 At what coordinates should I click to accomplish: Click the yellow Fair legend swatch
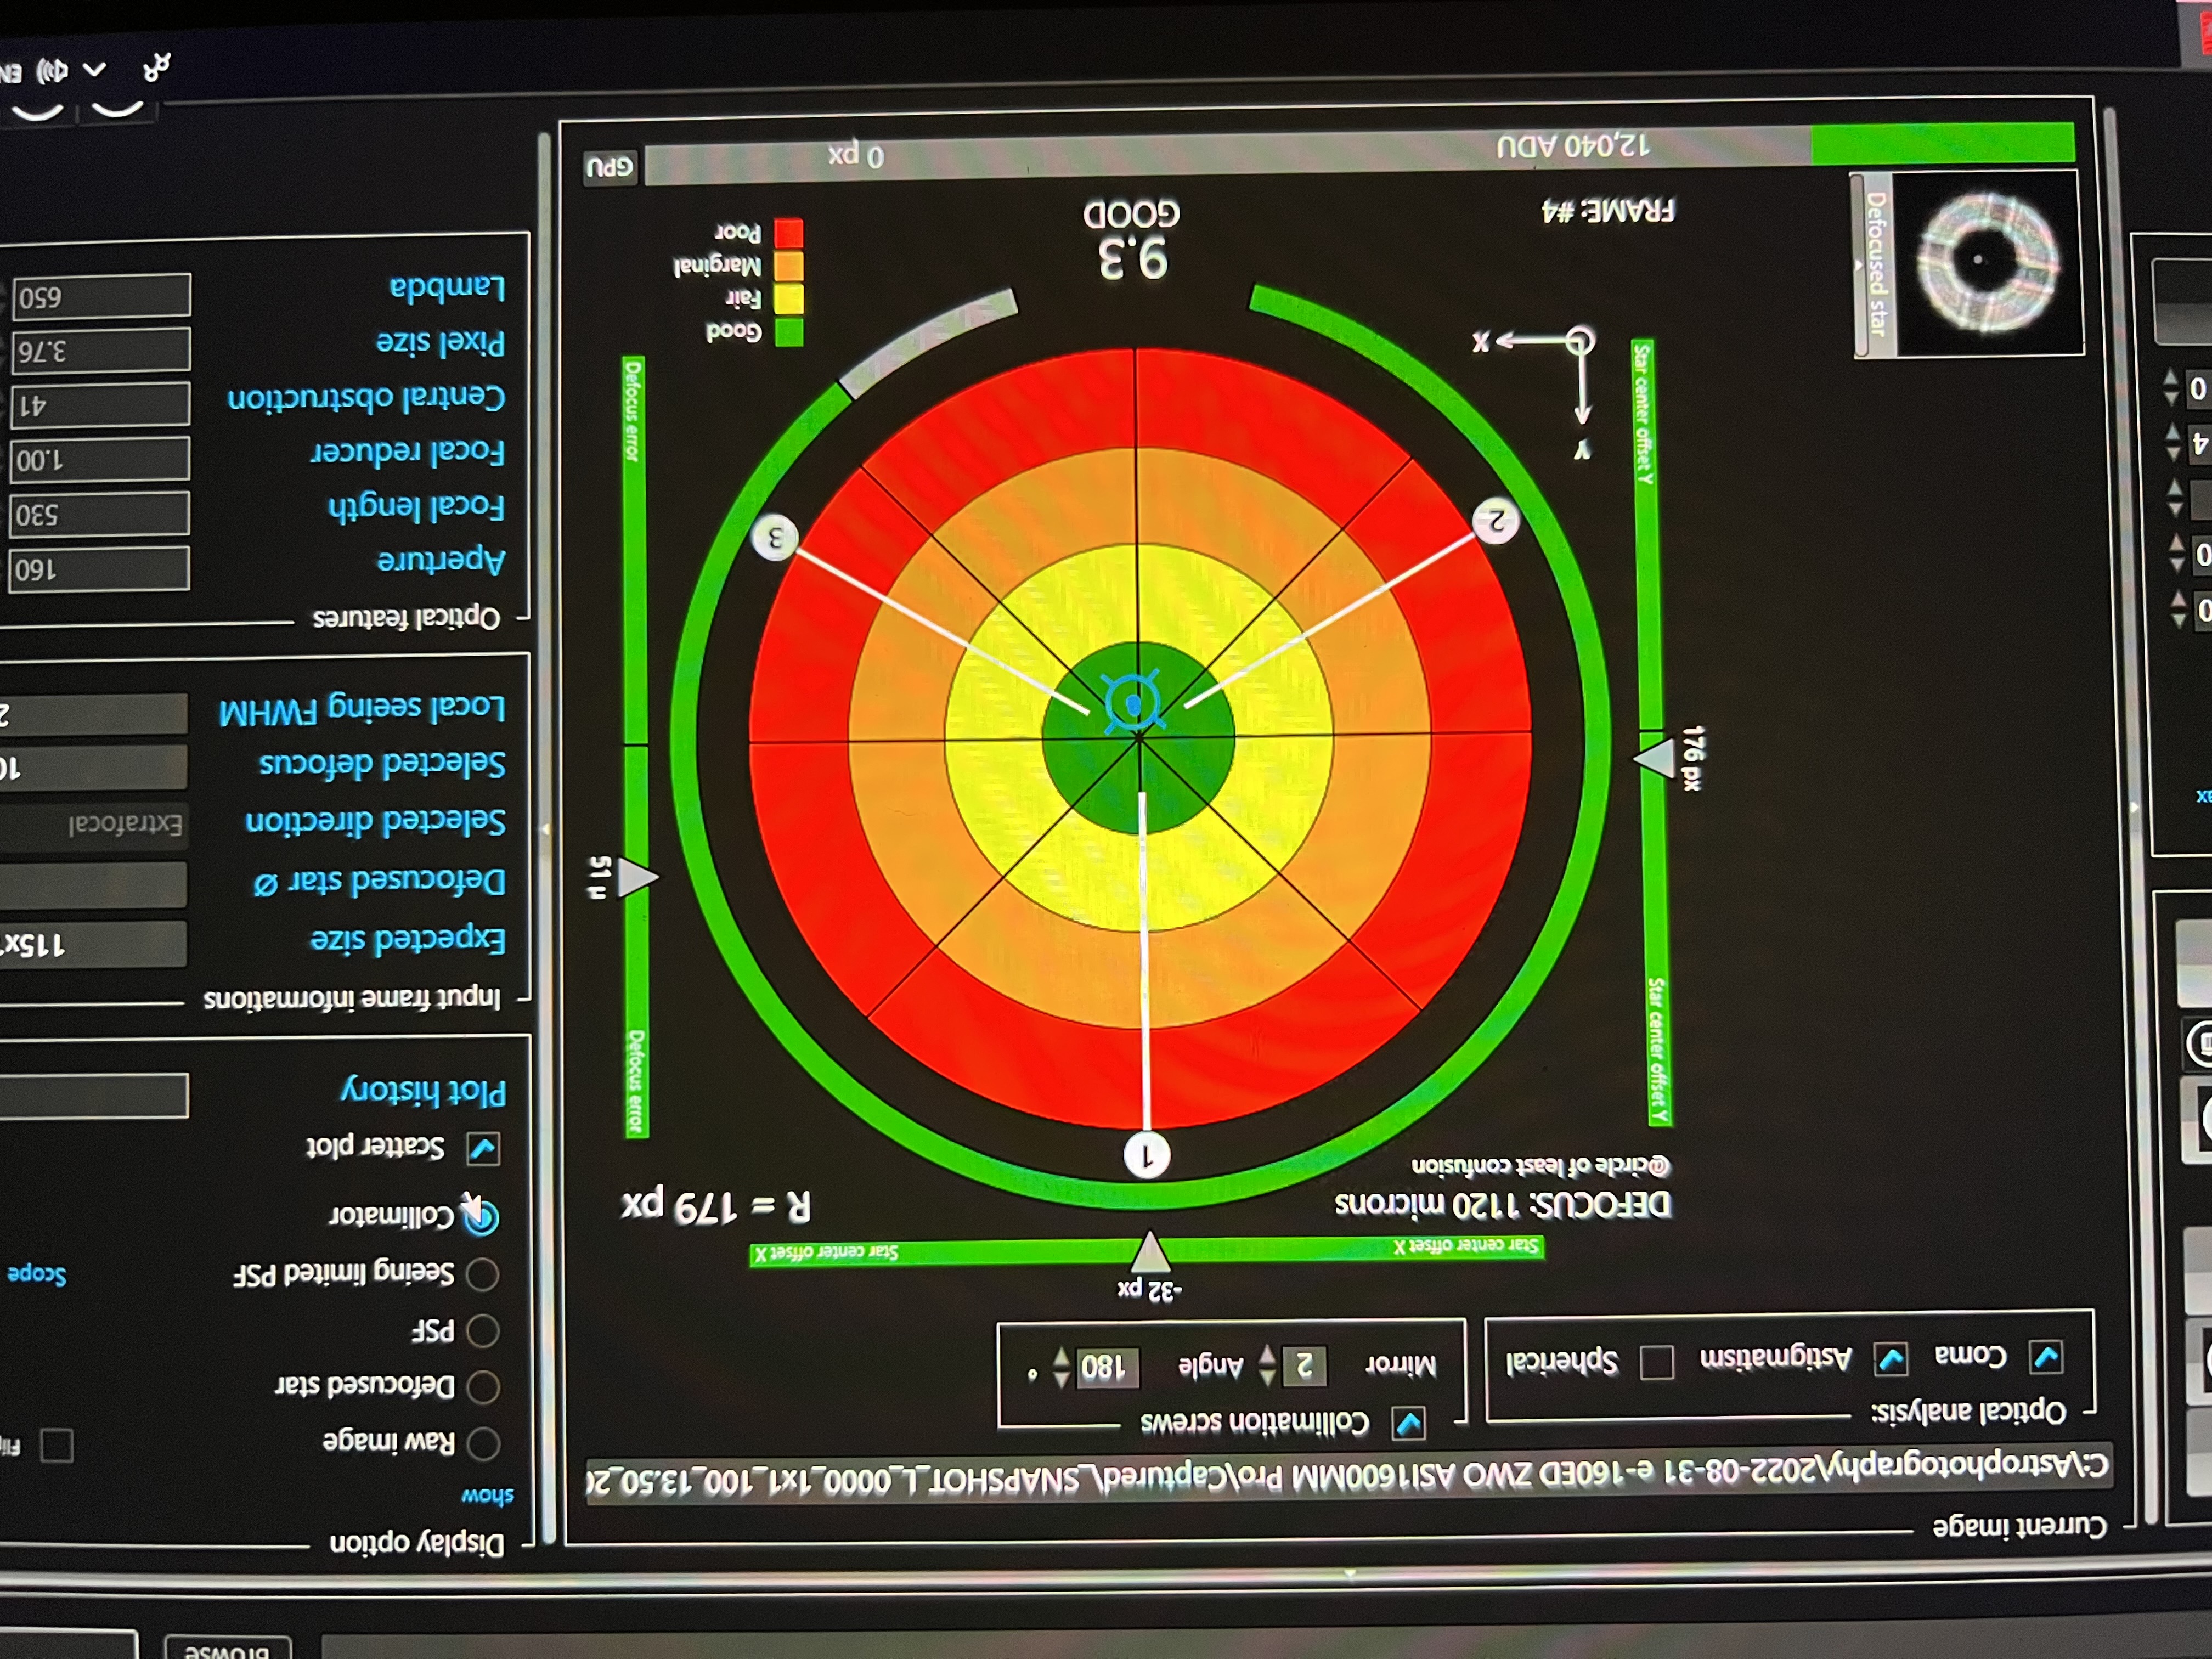pyautogui.click(x=789, y=299)
